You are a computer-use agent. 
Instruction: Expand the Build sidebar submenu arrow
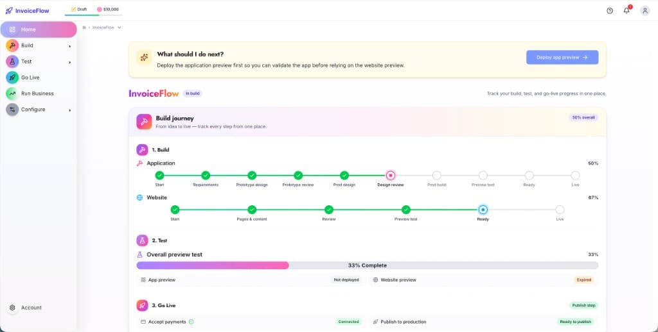pyautogui.click(x=69, y=46)
